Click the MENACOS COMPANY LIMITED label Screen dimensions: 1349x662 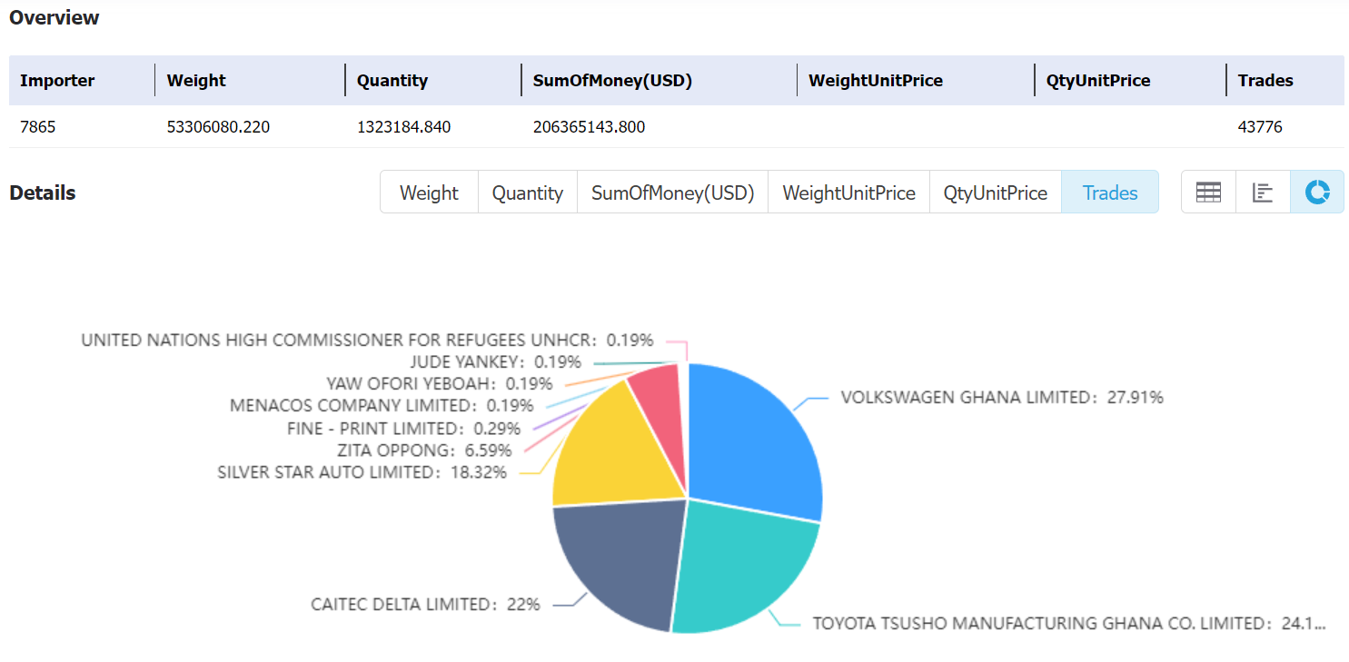tap(382, 406)
